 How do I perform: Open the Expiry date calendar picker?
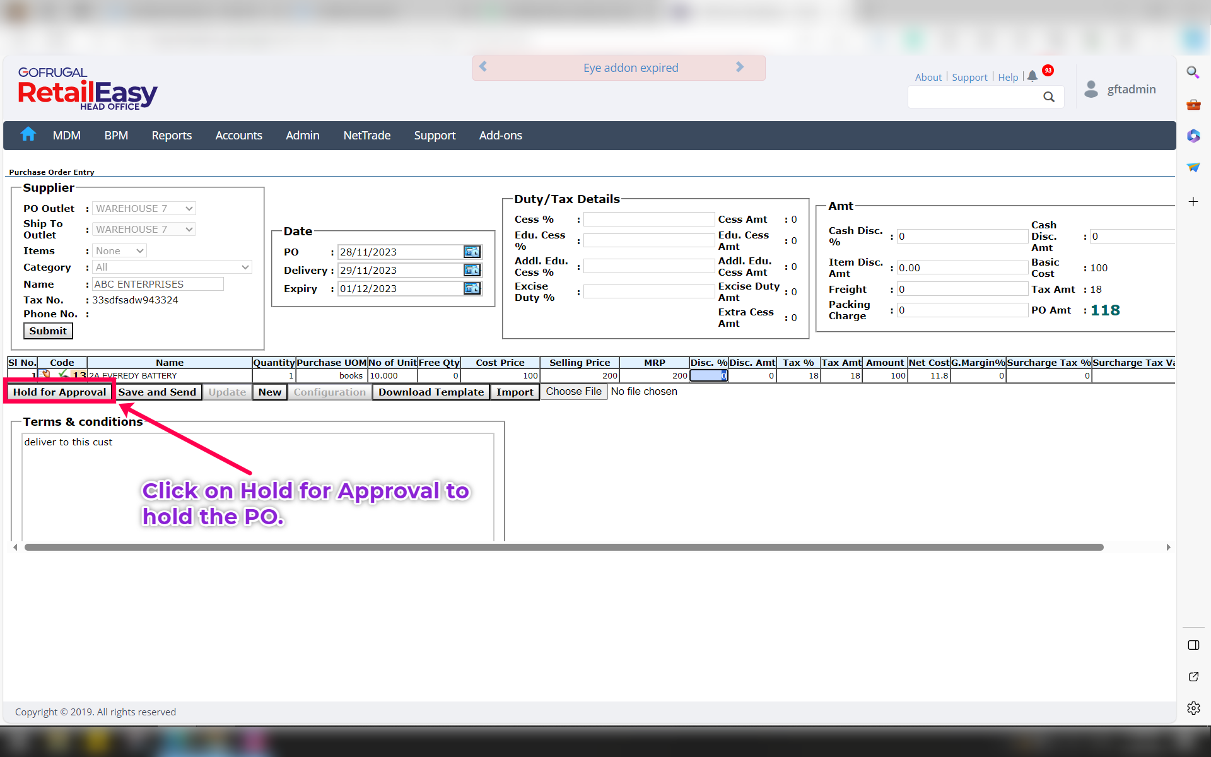pyautogui.click(x=472, y=288)
